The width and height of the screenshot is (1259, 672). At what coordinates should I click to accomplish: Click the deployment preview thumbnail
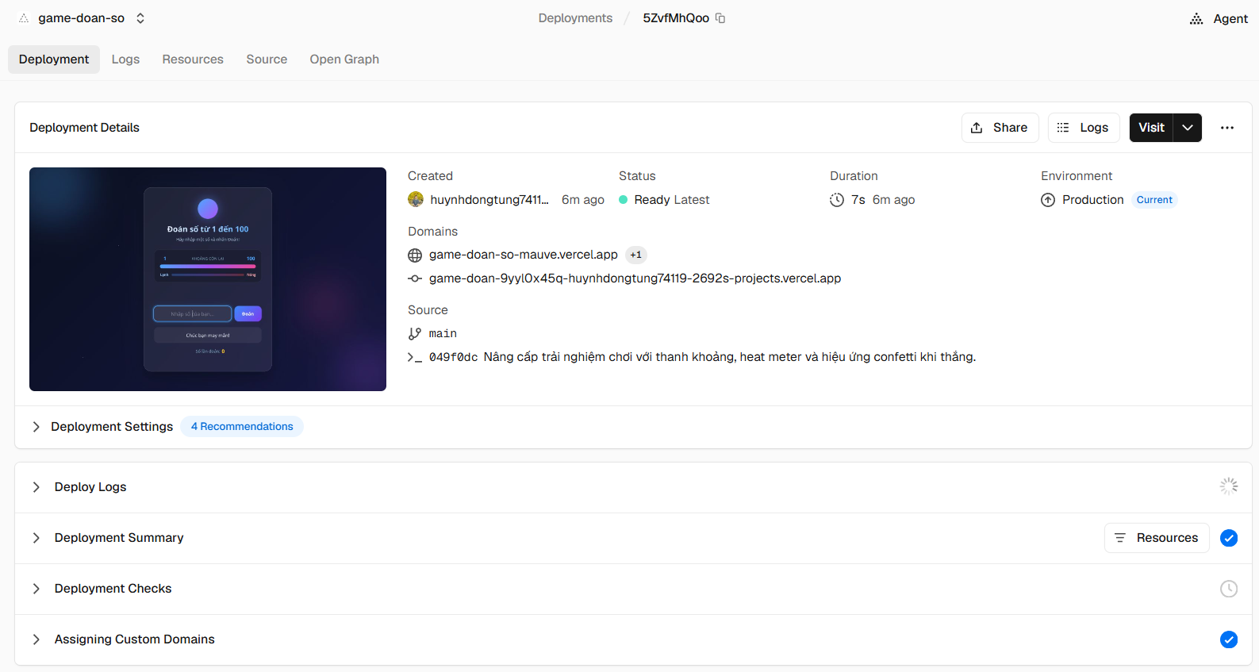[x=208, y=279]
